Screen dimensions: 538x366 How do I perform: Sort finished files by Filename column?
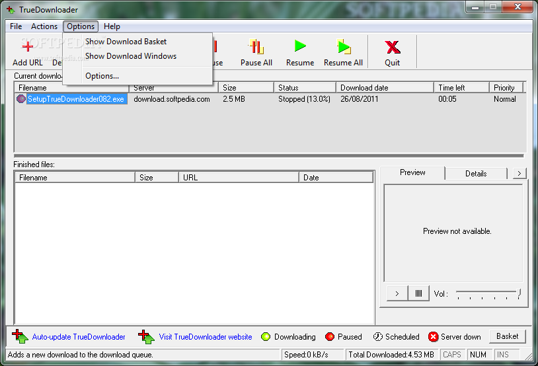[75, 178]
